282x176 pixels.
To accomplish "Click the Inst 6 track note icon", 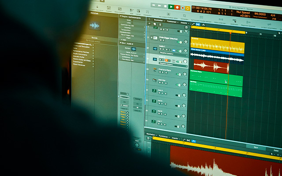I will 154,111.
